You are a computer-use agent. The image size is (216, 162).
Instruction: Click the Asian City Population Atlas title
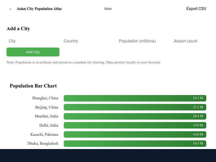[39, 9]
